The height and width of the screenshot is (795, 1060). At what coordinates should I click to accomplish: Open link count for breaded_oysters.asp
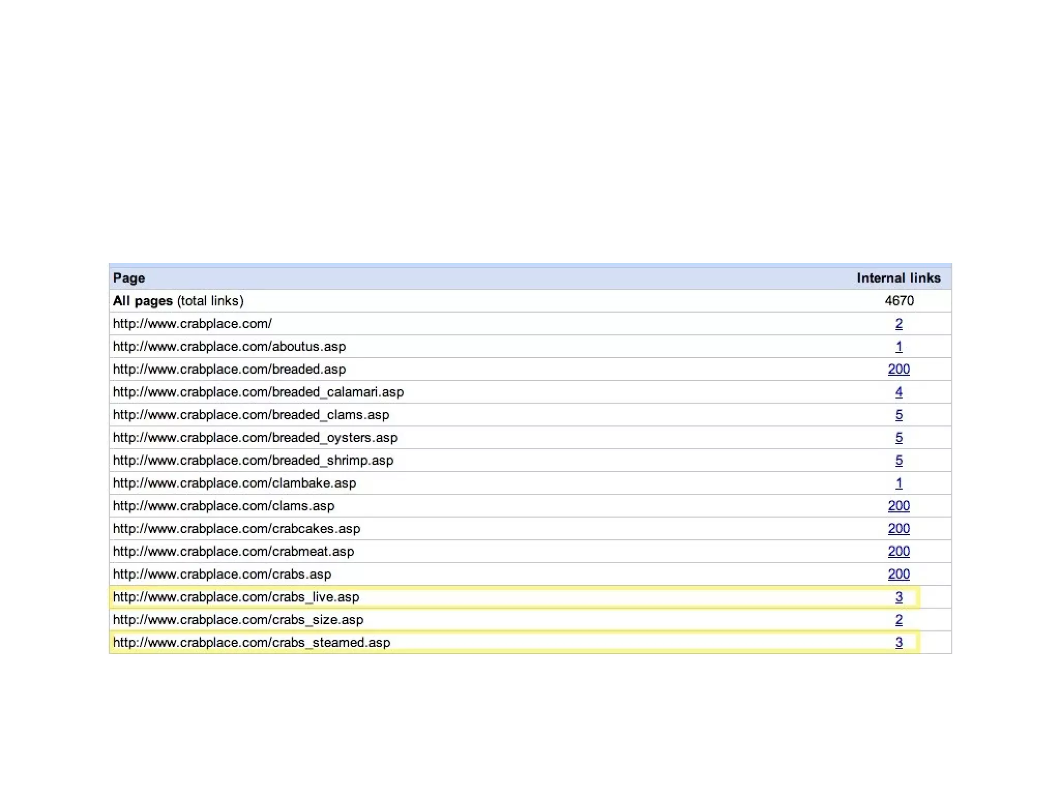click(x=899, y=438)
